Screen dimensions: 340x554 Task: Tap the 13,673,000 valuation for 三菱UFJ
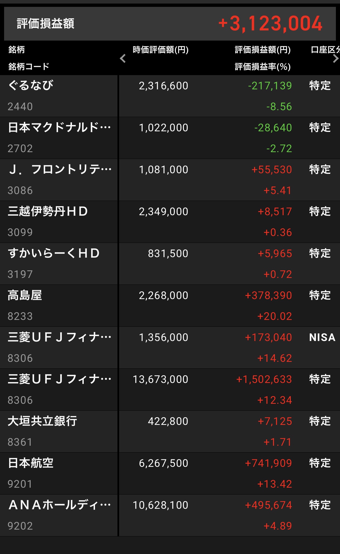pyautogui.click(x=160, y=379)
